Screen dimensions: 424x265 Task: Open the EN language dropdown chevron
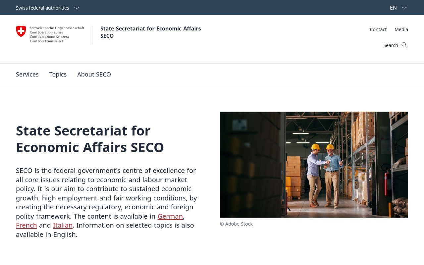[404, 8]
